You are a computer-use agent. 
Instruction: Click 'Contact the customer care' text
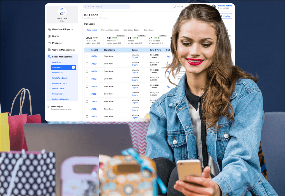61,109
